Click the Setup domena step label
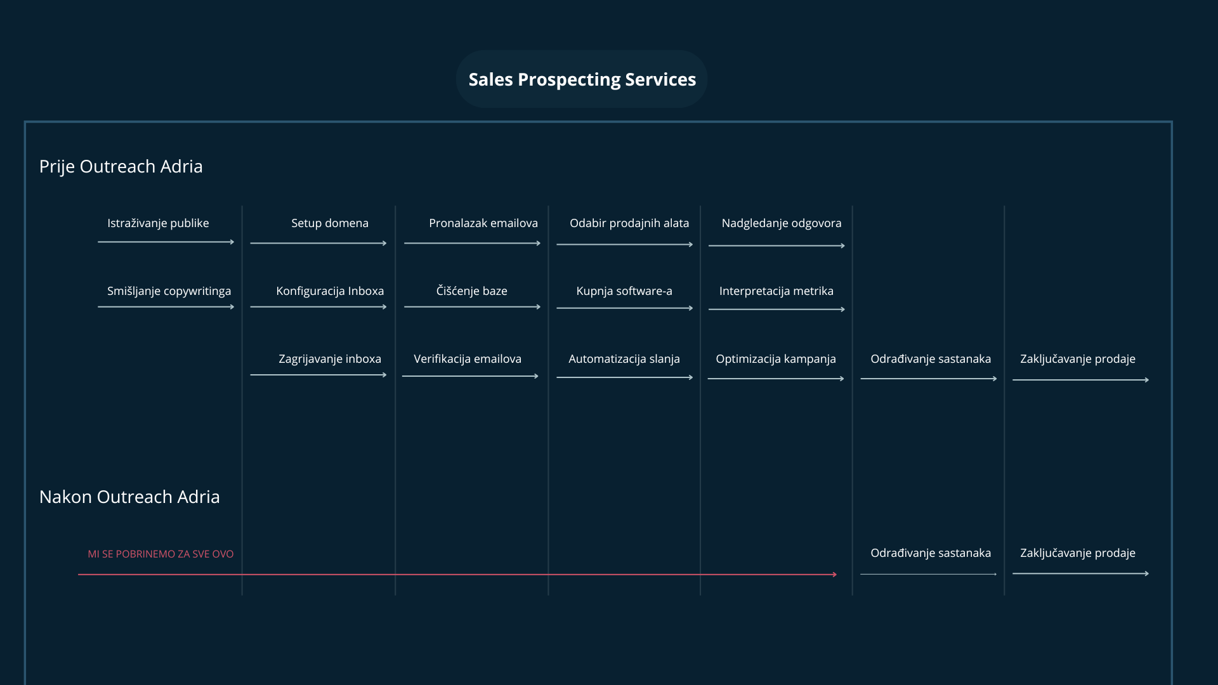 coord(330,223)
